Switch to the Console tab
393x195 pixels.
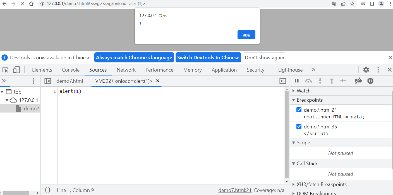click(71, 70)
